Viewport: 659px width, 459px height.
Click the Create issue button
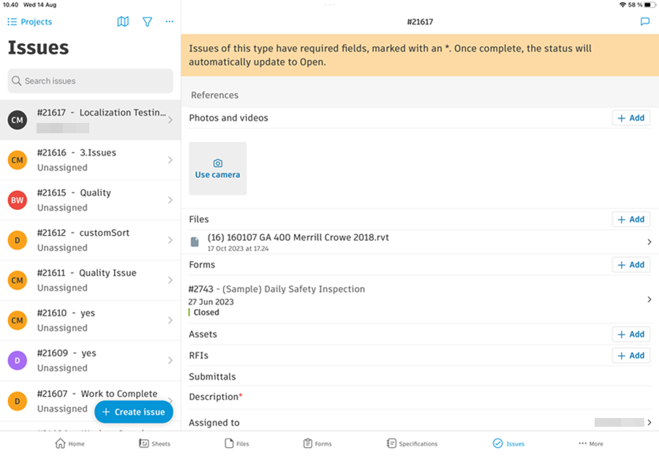point(134,412)
